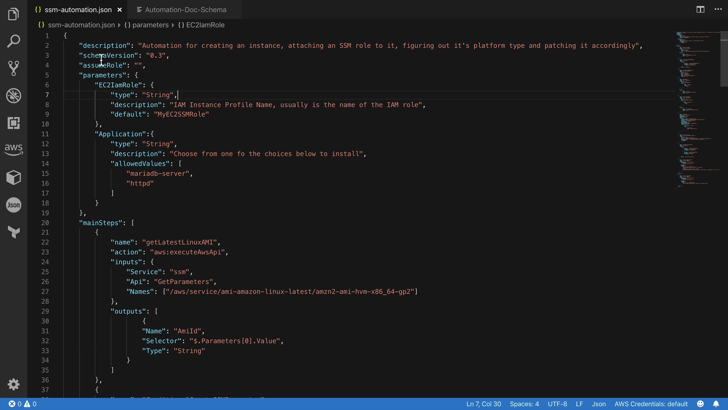Open the Explorer files icon
Image resolution: width=728 pixels, height=410 pixels.
[x=14, y=14]
